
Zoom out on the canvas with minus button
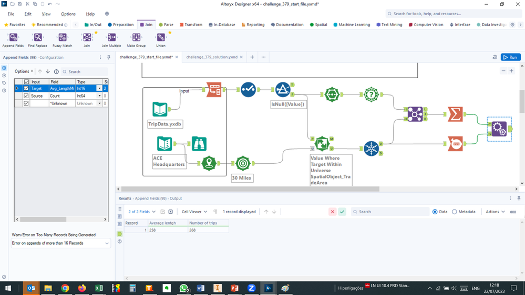click(x=503, y=71)
